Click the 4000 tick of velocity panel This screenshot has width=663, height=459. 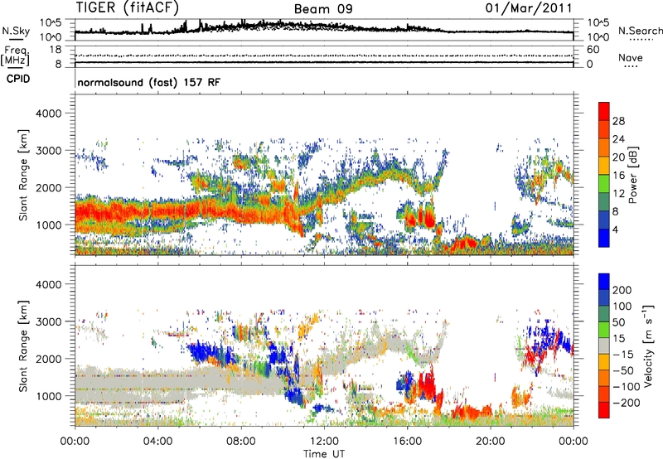coord(48,284)
